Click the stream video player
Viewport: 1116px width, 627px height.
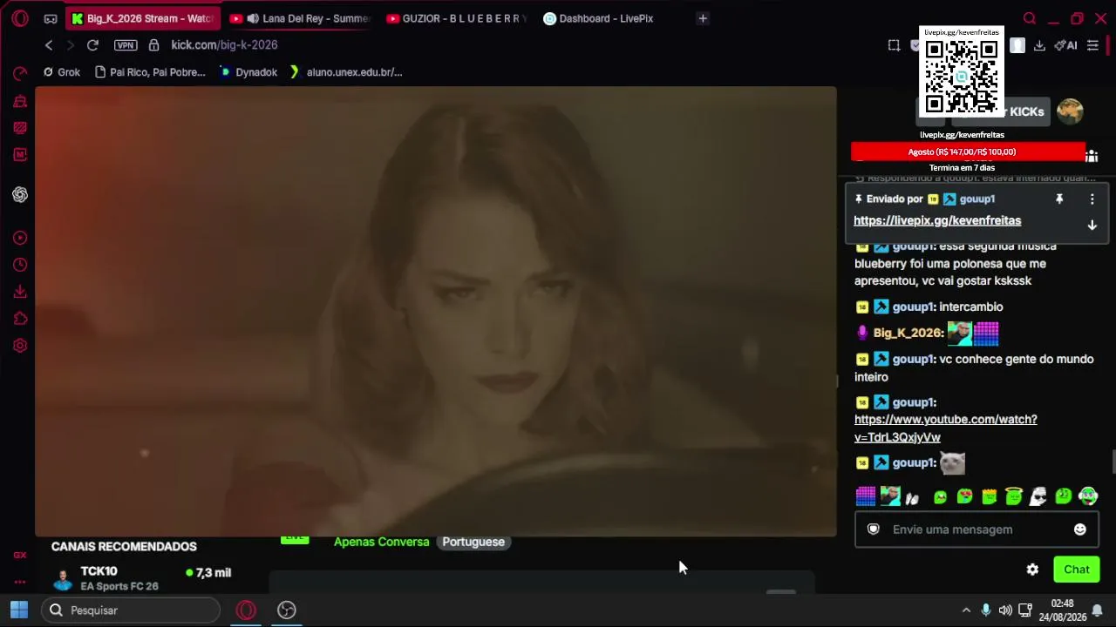click(x=436, y=311)
